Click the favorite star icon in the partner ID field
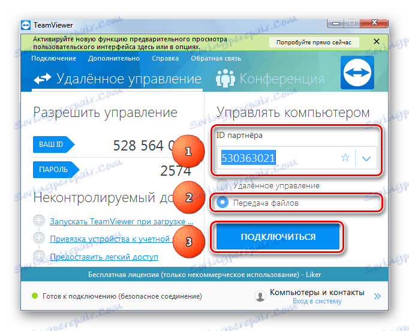This screenshot has width=409, height=331. tap(345, 158)
